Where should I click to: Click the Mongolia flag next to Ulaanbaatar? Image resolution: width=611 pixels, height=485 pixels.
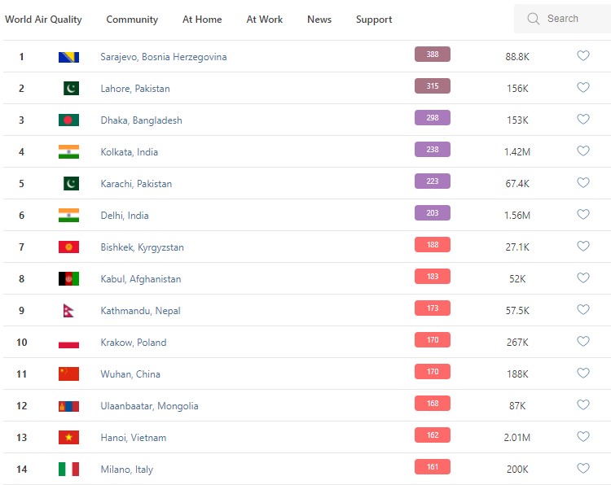coord(68,406)
